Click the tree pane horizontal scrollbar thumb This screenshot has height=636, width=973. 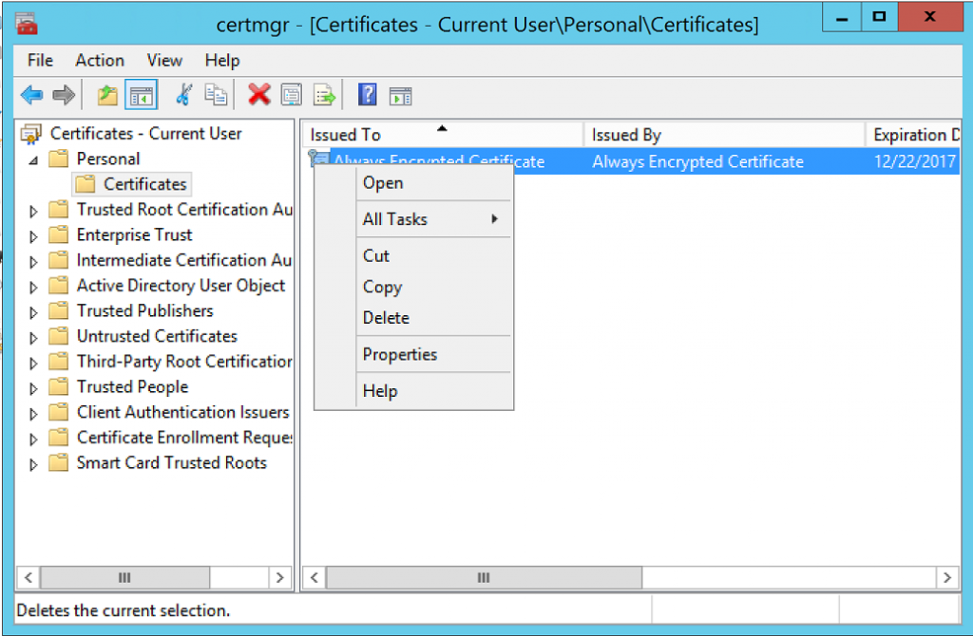click(124, 577)
